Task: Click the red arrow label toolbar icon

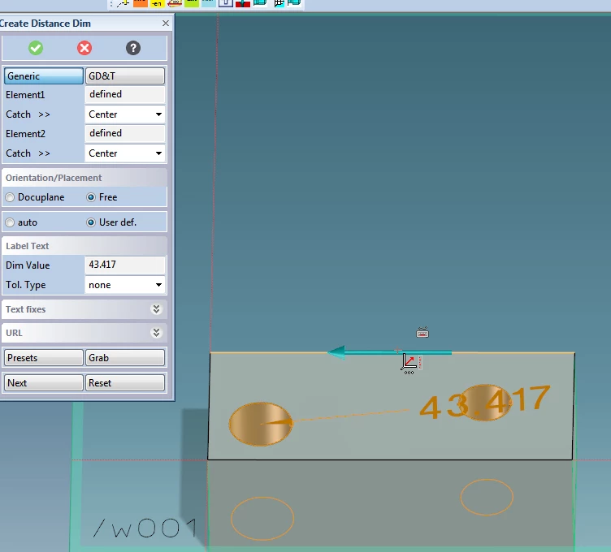Action: coord(175,3)
